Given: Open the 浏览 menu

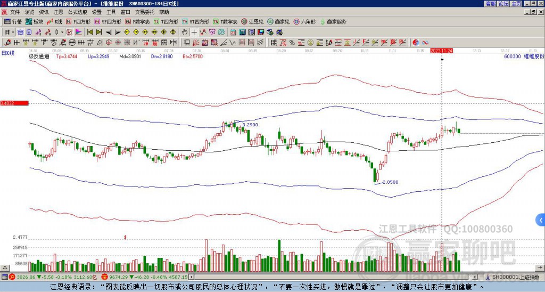Looking at the screenshot, I should coord(29,12).
